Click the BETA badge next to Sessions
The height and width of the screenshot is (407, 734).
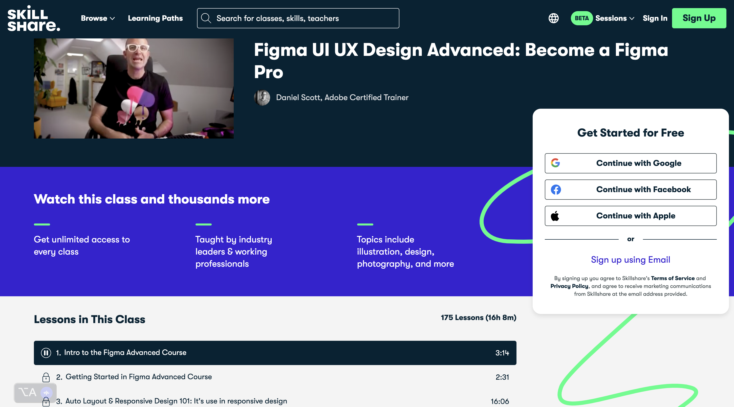[x=582, y=18]
